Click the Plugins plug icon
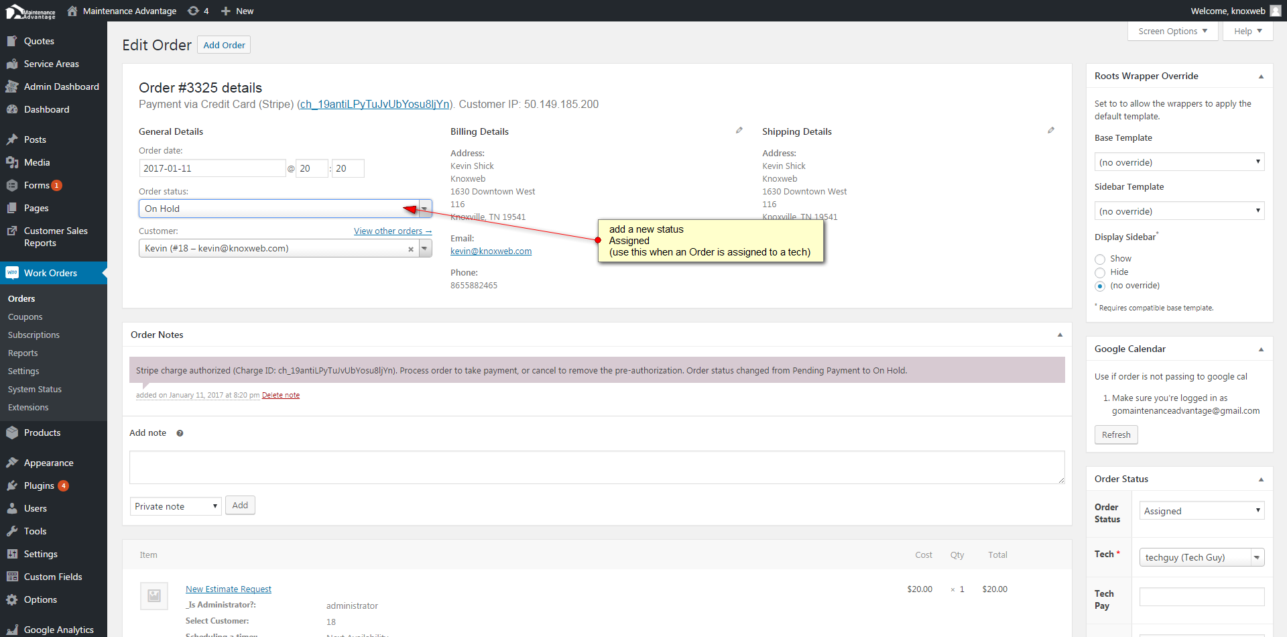Screen dimensions: 1287x637 (12, 485)
